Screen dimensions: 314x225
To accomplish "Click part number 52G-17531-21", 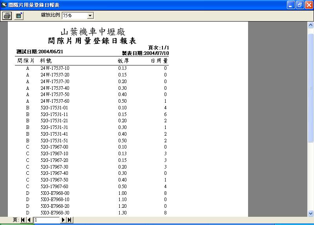I will click(x=54, y=121).
